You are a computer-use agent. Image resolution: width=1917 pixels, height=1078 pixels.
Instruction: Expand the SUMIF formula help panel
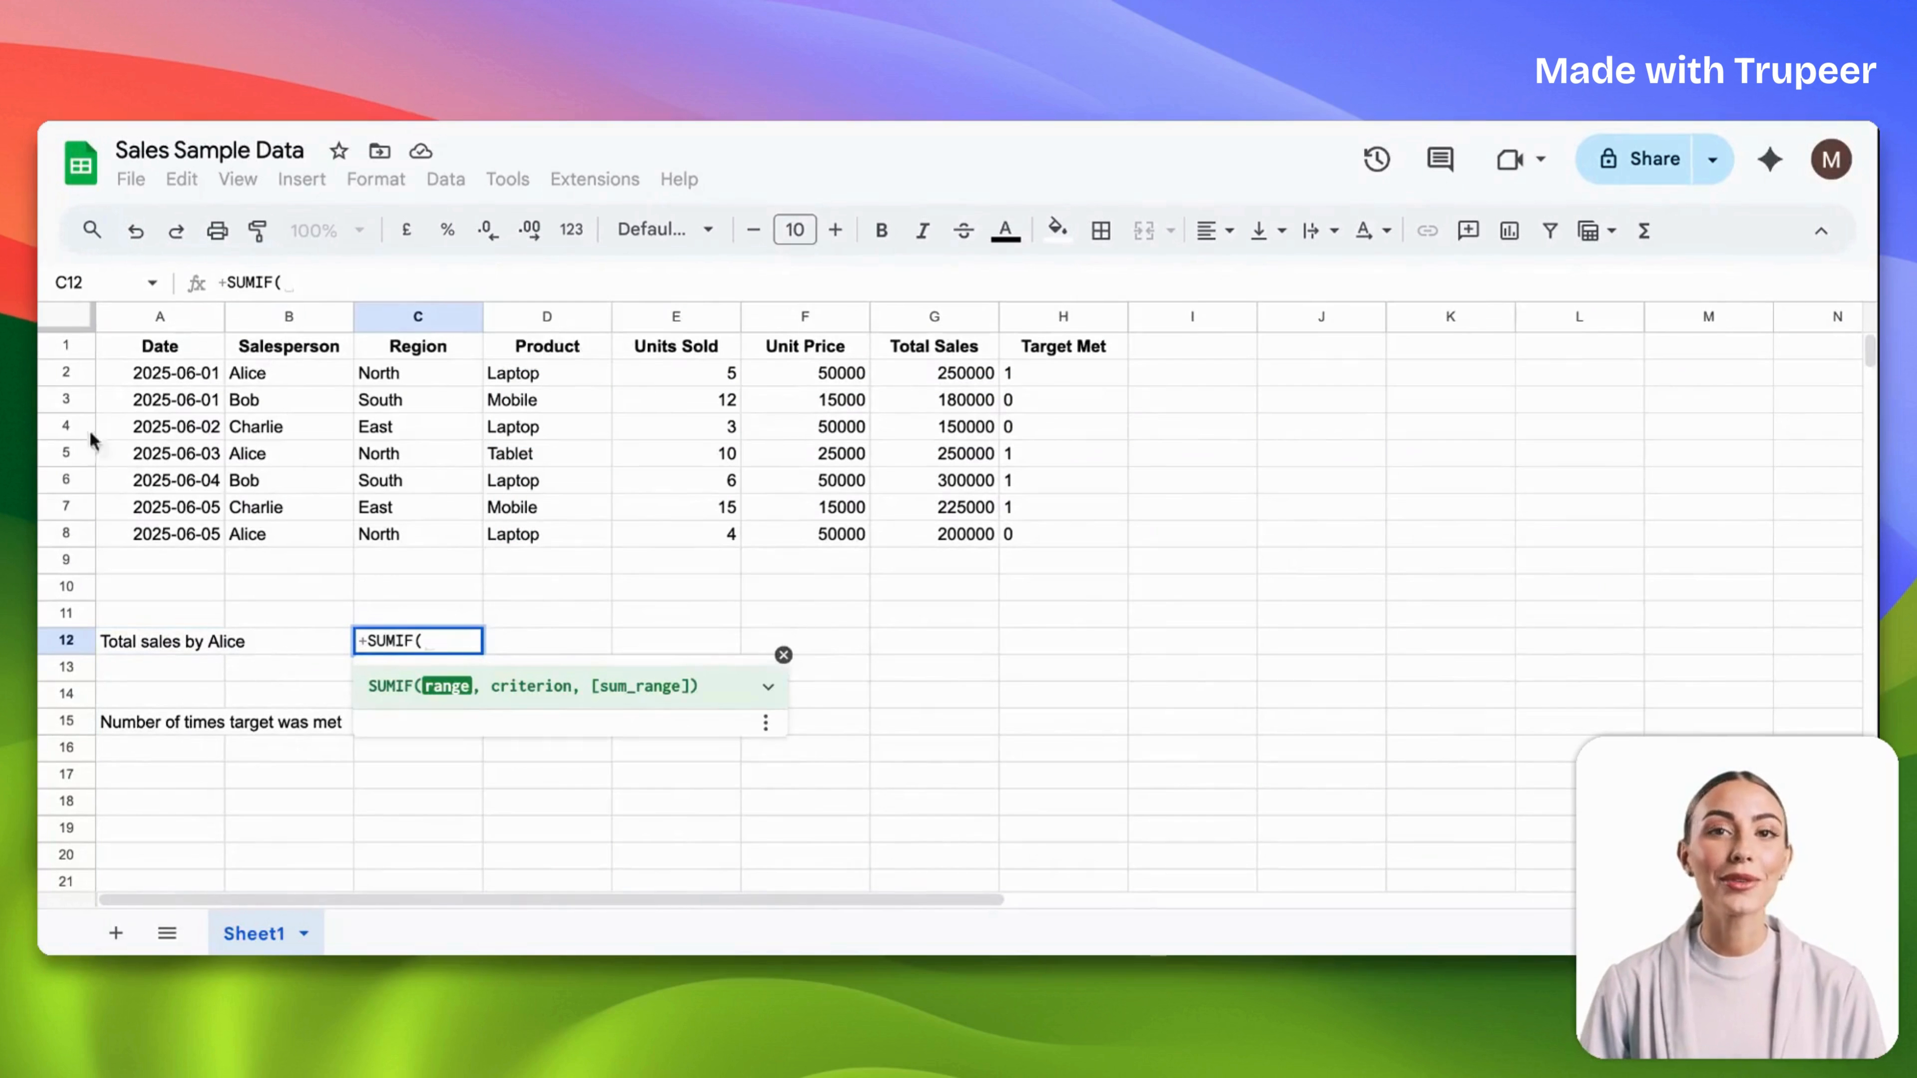767,686
